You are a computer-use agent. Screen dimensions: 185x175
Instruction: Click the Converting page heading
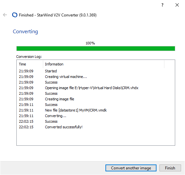(25, 32)
